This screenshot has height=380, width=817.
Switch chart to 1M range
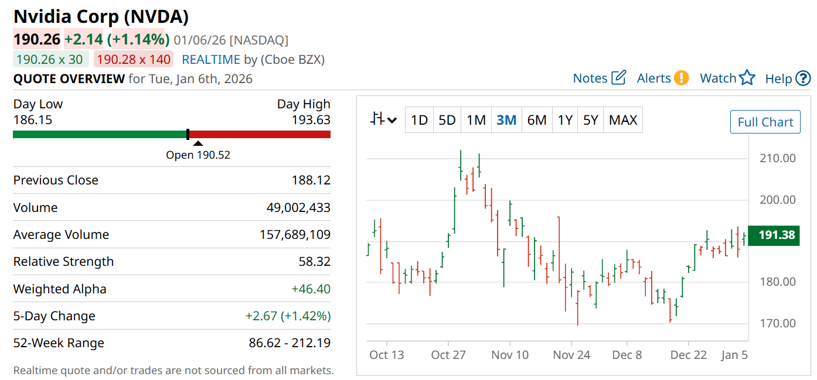click(476, 120)
